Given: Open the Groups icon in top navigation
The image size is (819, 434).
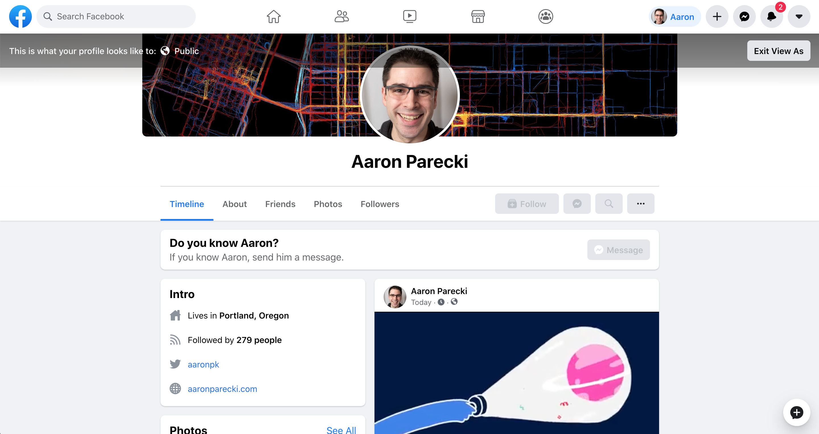Looking at the screenshot, I should tap(546, 16).
